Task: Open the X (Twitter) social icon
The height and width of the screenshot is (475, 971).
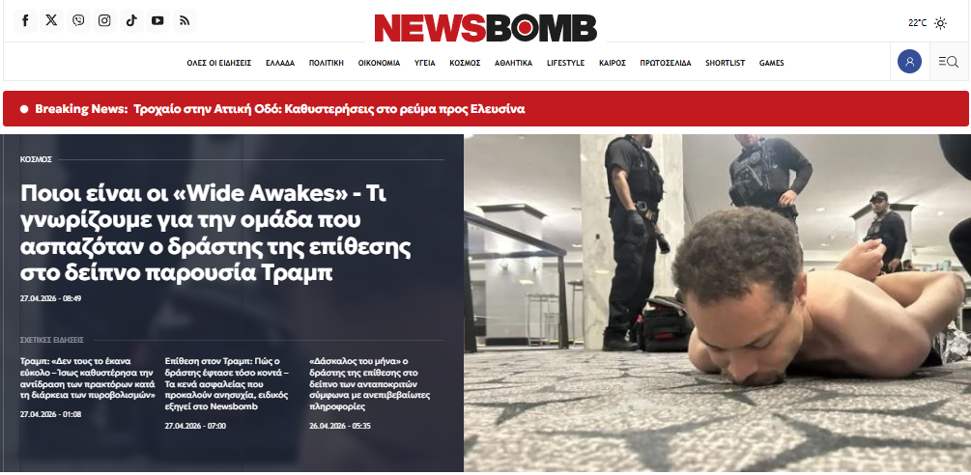Action: [x=52, y=21]
